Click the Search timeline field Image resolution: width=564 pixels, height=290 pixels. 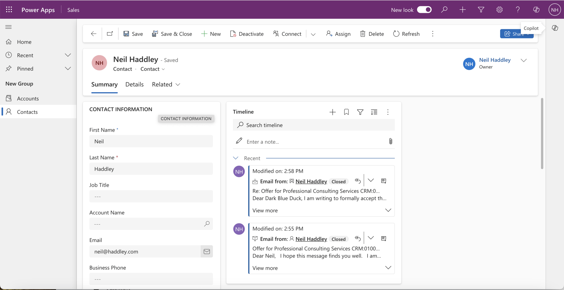coord(314,125)
